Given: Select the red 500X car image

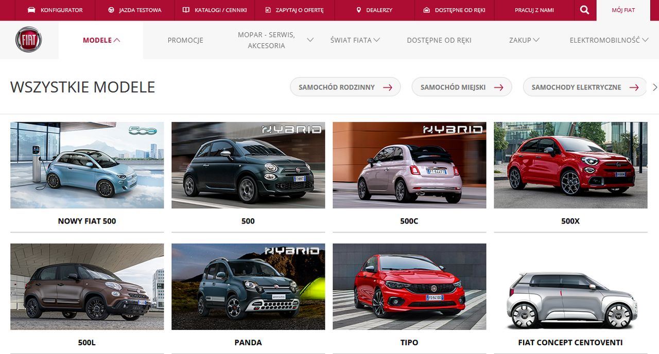Looking at the screenshot, I should pos(570,165).
